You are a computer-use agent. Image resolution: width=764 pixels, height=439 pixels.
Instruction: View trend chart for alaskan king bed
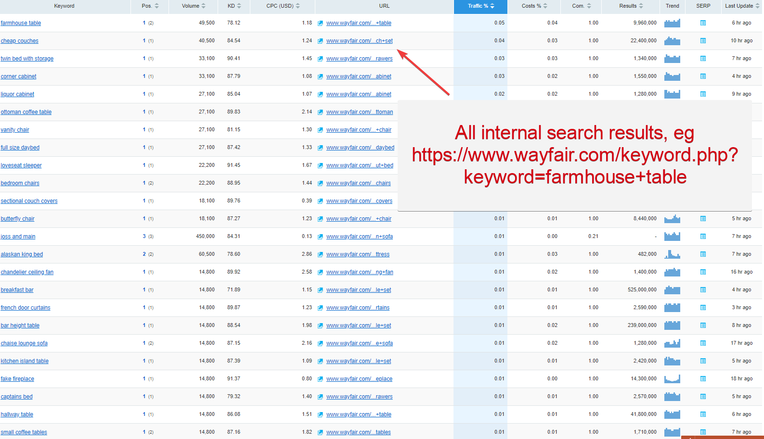[672, 254]
